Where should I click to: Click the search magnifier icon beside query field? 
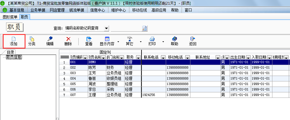click(x=144, y=28)
